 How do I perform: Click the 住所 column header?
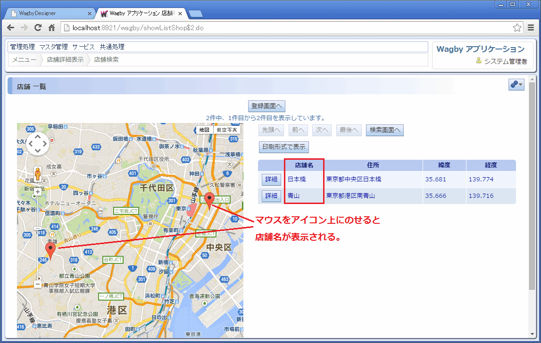pos(373,165)
